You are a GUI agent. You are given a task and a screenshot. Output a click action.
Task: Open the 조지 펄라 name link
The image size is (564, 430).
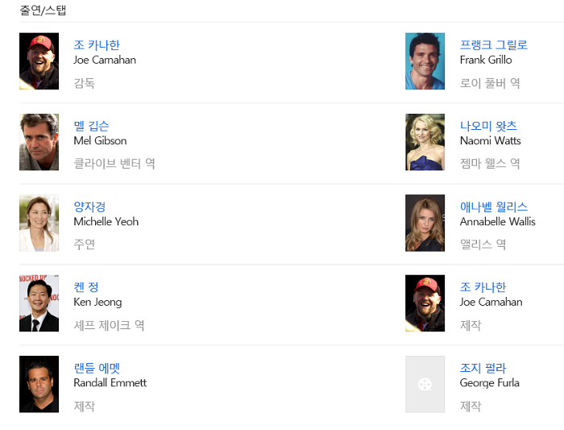coord(483,368)
